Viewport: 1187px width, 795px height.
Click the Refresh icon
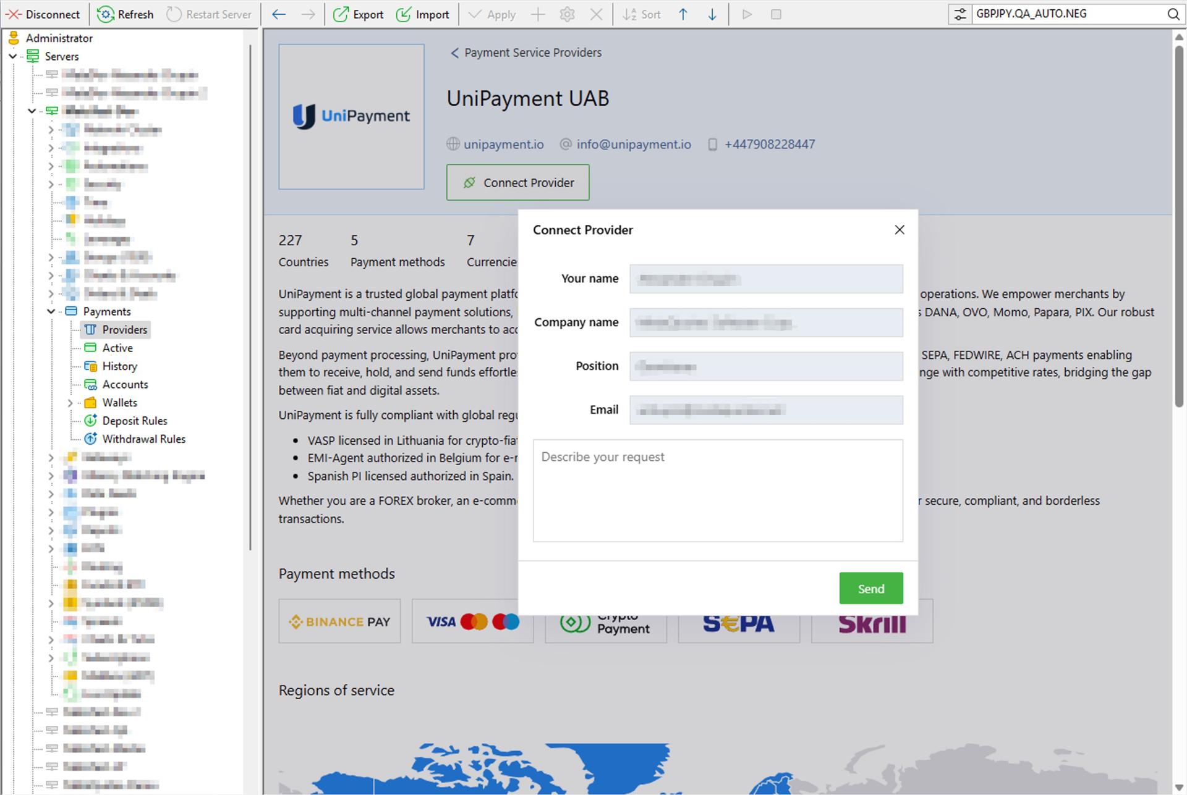pyautogui.click(x=105, y=14)
